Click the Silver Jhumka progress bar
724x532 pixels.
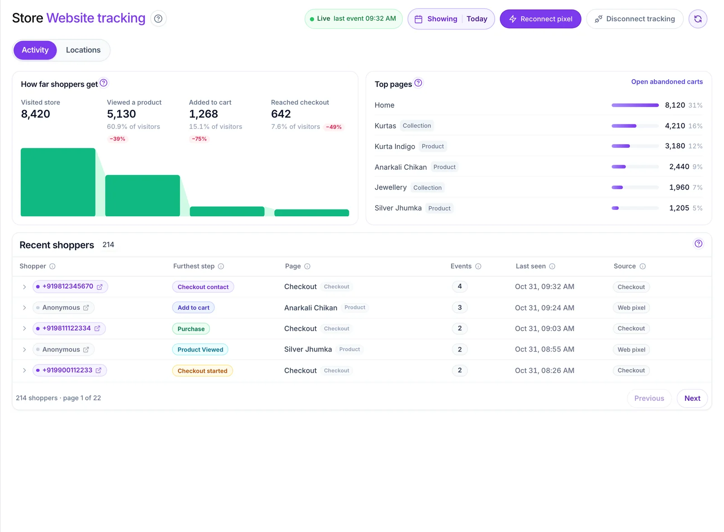(x=635, y=209)
